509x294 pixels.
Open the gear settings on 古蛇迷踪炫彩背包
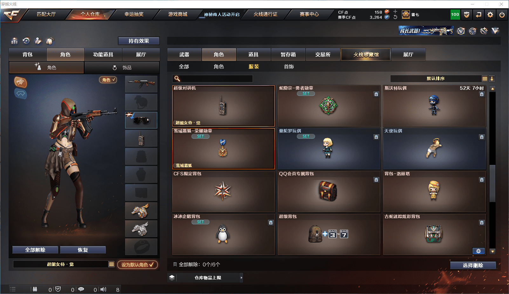tap(478, 251)
